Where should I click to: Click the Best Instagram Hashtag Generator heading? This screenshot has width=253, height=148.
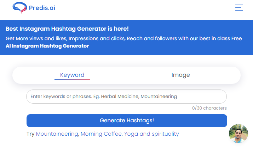(67, 29)
